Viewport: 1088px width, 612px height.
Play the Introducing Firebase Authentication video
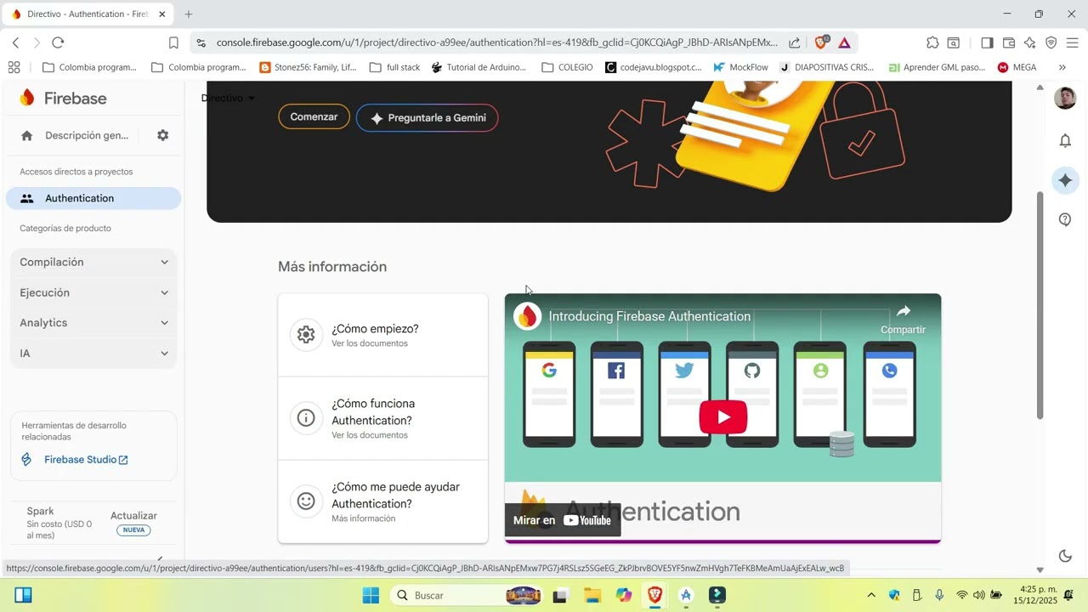(723, 416)
